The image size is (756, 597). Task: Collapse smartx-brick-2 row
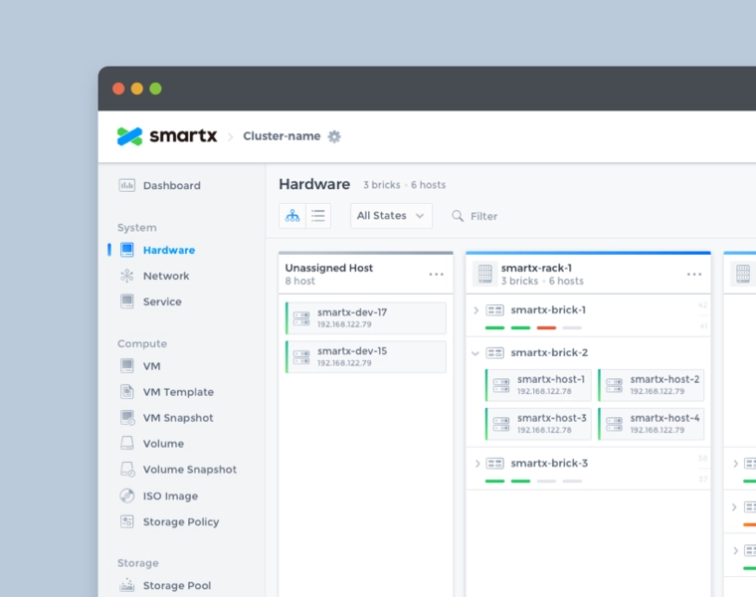[x=476, y=353]
